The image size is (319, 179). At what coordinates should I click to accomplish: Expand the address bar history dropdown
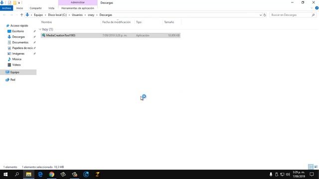point(260,15)
